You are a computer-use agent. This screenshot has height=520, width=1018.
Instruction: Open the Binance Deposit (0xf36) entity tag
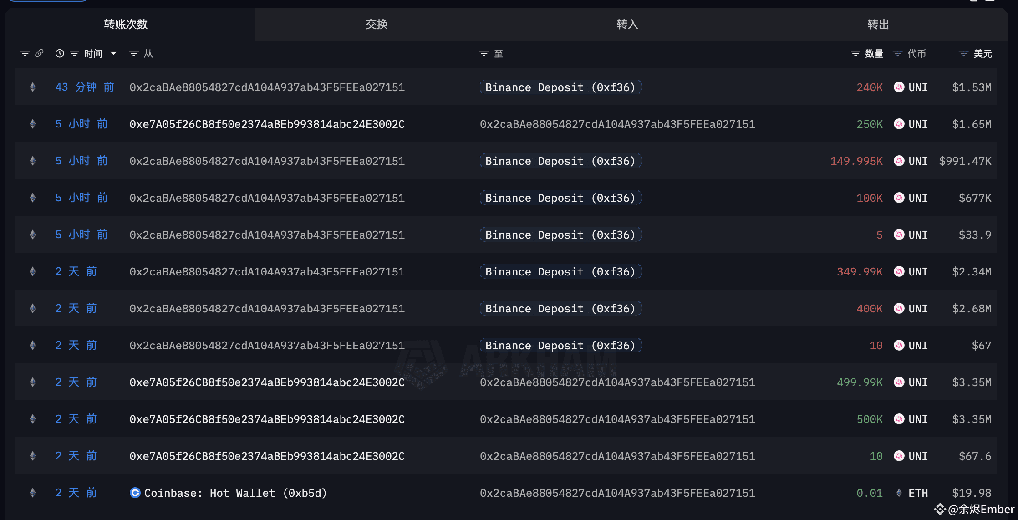point(560,87)
